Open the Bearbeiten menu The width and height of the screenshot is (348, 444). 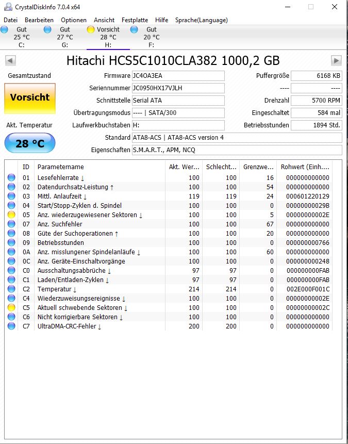(x=39, y=20)
